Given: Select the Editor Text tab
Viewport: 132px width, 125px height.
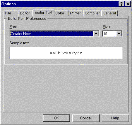Looking at the screenshot, I should pos(43,13).
